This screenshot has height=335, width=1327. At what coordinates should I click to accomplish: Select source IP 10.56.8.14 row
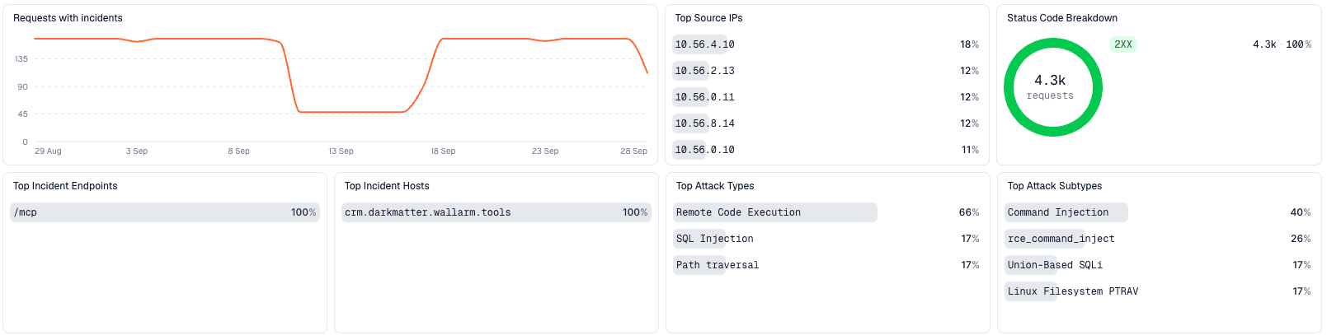826,123
